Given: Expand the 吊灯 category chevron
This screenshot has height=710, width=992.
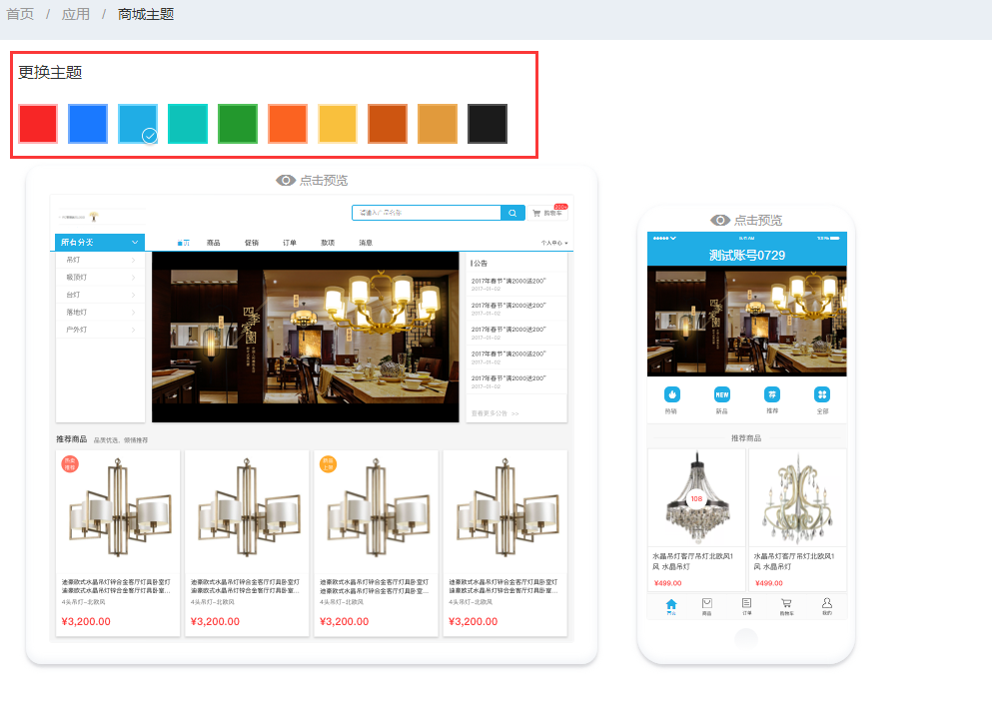Looking at the screenshot, I should click(x=134, y=260).
